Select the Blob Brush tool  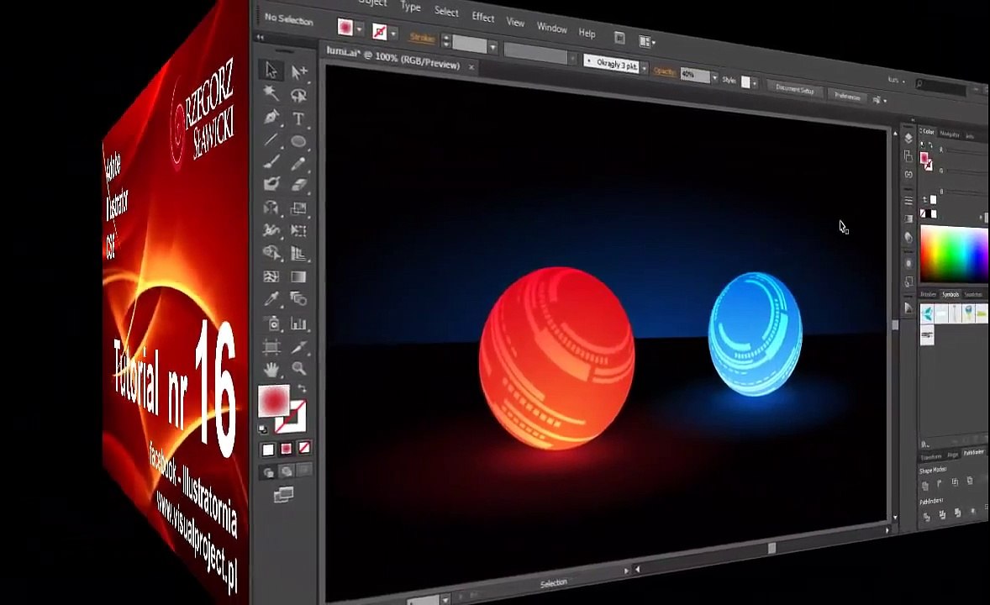(x=271, y=184)
